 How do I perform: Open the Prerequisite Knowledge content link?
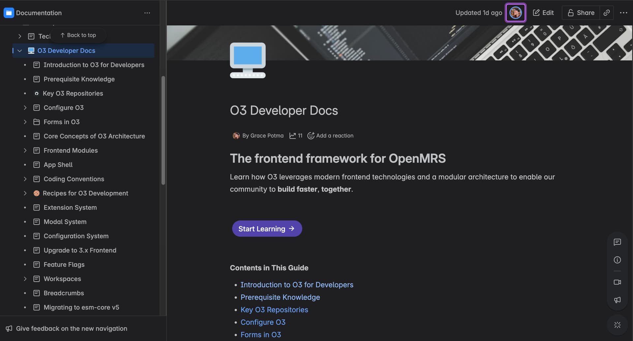coord(280,298)
